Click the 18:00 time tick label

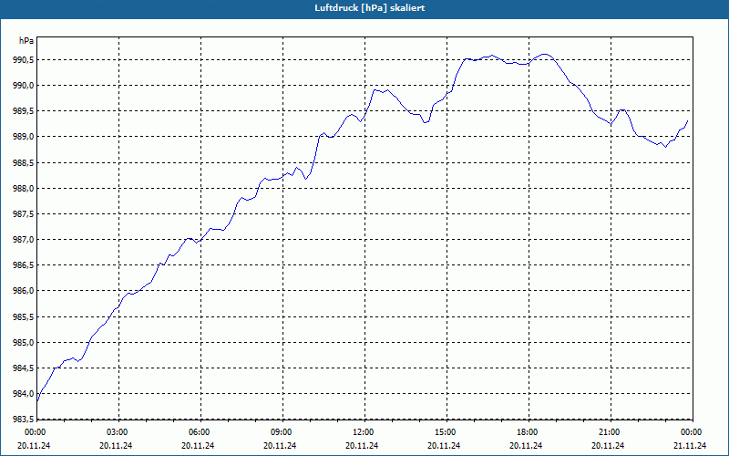coord(529,432)
